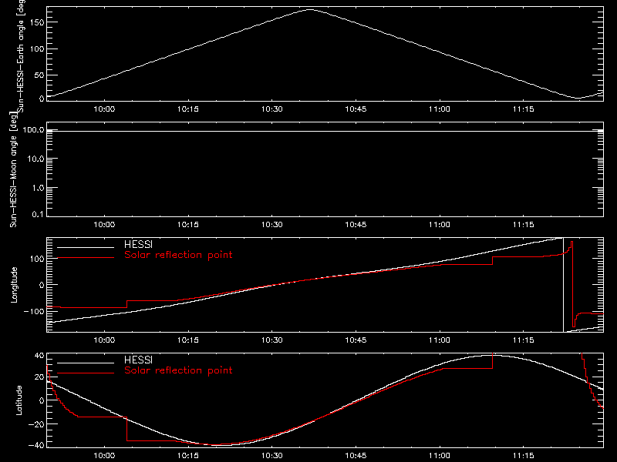617x462 pixels.
Task: Click the 50 y-tick on Earth angle plot
Action: [39, 75]
